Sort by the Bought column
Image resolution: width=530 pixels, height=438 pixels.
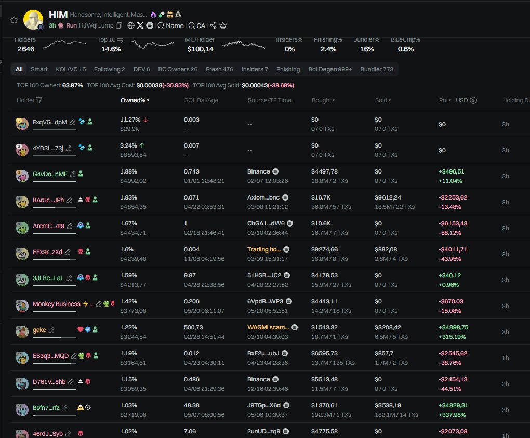[x=323, y=100]
